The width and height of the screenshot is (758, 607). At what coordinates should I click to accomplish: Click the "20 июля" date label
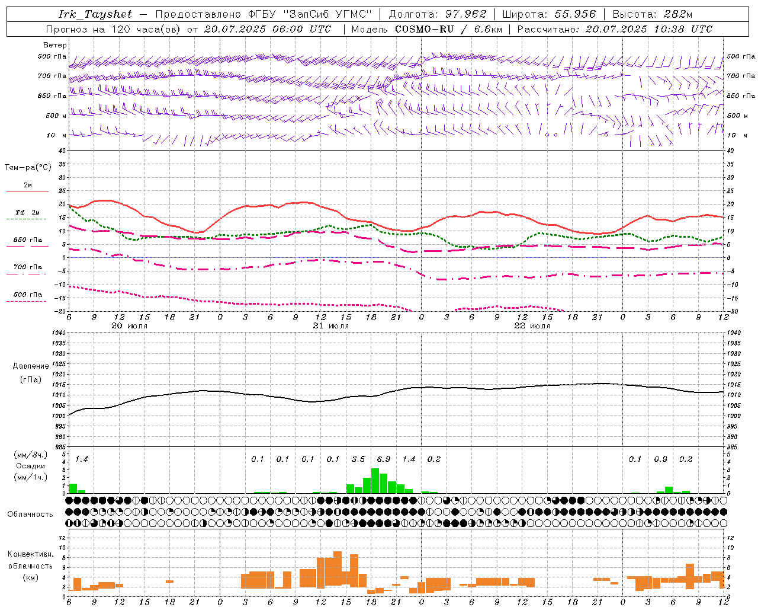[130, 325]
